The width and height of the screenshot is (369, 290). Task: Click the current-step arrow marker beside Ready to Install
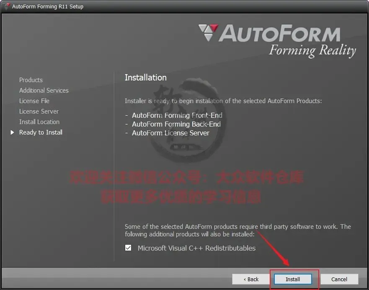(x=12, y=132)
